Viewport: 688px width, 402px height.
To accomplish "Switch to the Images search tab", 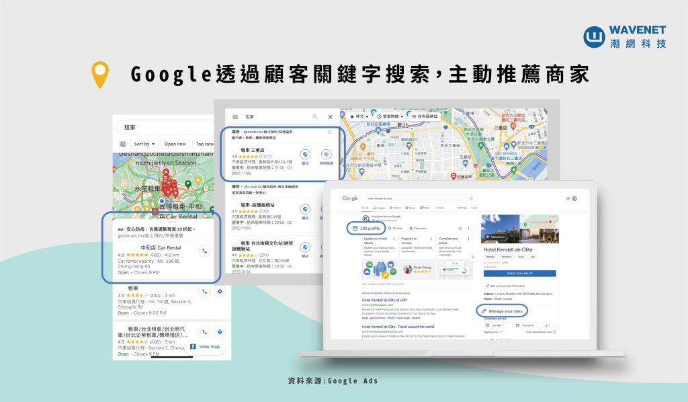I will click(379, 208).
